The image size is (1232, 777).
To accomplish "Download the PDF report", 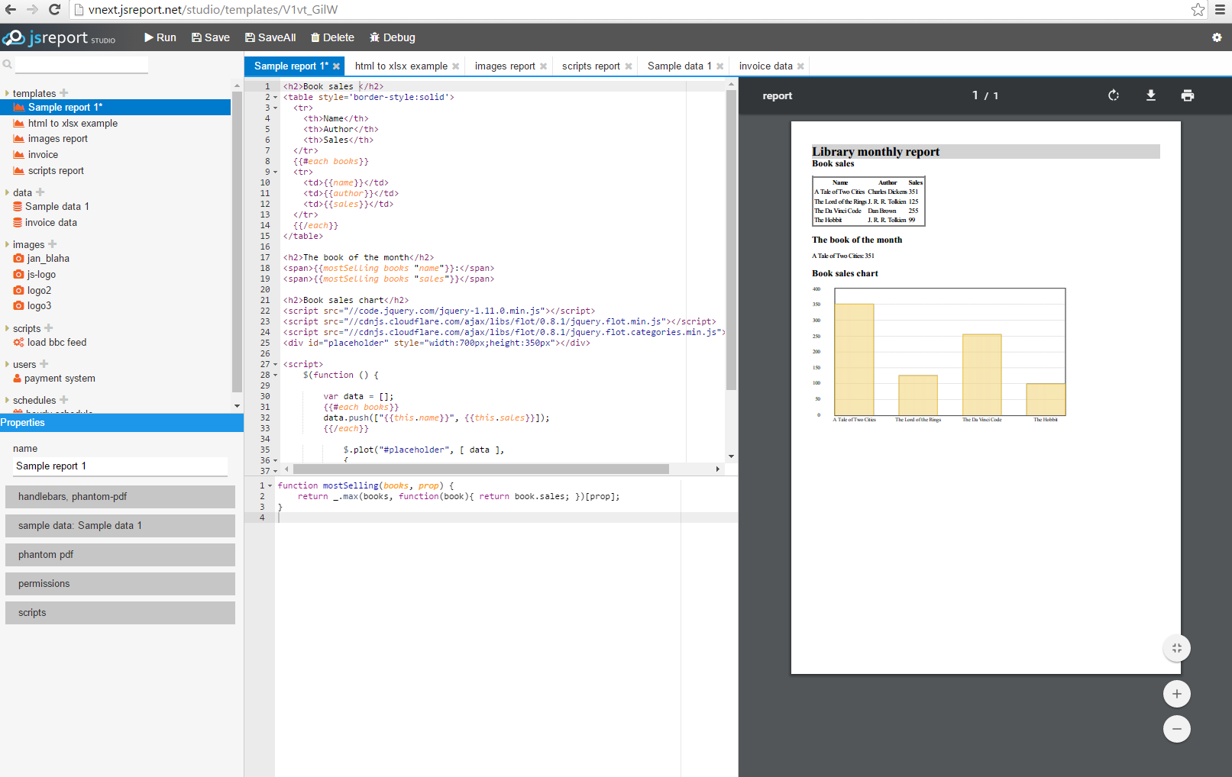I will point(1151,95).
